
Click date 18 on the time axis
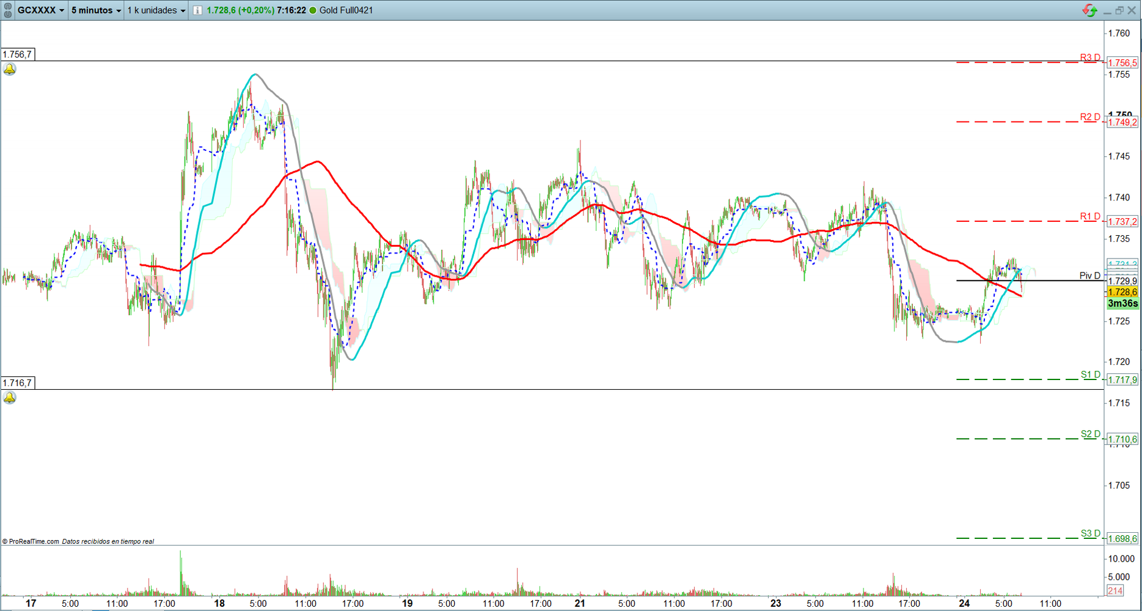point(219,604)
